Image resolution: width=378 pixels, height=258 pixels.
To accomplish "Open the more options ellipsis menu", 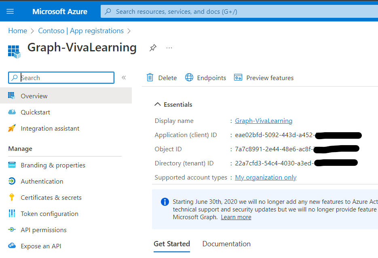I will pos(169,48).
